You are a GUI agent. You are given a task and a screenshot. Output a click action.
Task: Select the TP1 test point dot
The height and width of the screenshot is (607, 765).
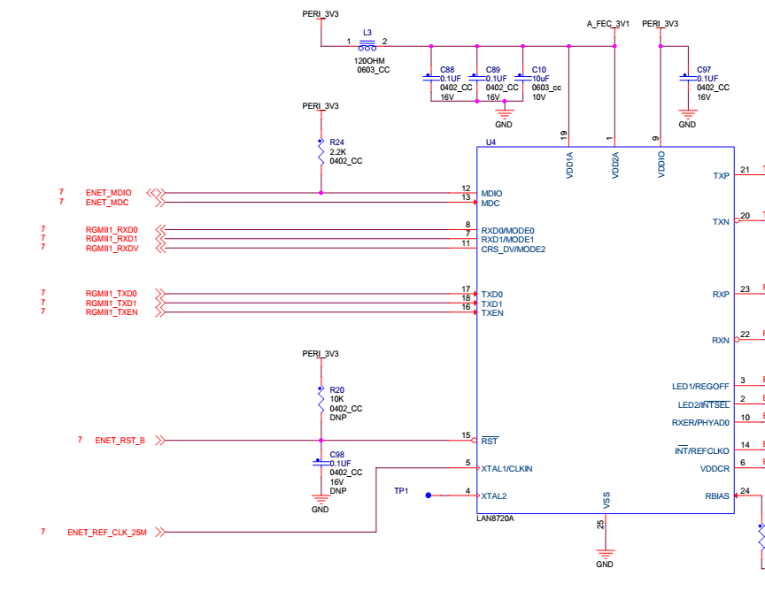click(429, 496)
